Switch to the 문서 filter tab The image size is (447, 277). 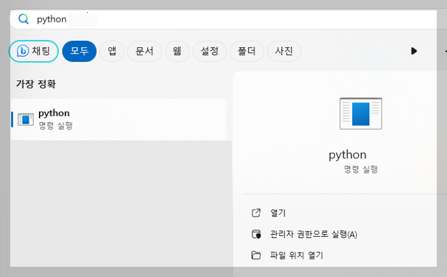click(145, 51)
